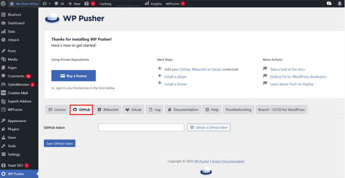Viewport: 345px width, 178px height.
Task: Switch to the Help tab
Action: pyautogui.click(x=212, y=110)
